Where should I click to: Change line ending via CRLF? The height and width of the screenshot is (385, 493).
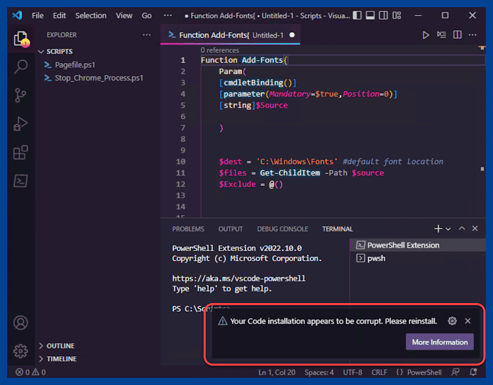tap(379, 372)
